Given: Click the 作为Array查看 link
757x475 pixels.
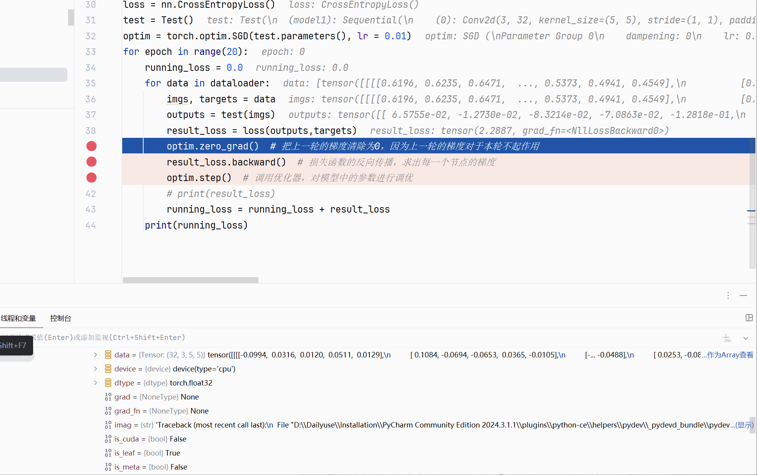Looking at the screenshot, I should click(x=730, y=355).
